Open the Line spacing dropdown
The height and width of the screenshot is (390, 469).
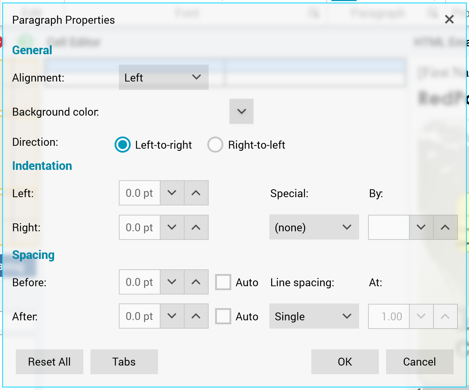click(x=314, y=316)
